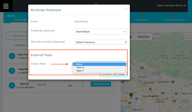The height and width of the screenshot is (112, 192).
Task: Click Billy Hill's avatar circle
Action: [12, 85]
